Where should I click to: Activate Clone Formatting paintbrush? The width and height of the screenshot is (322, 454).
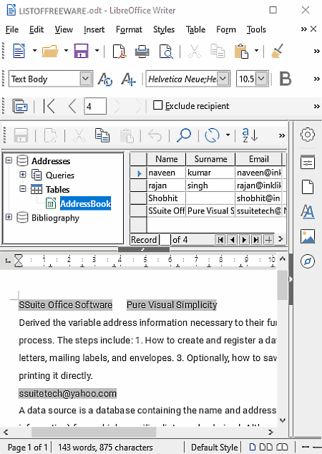pyautogui.click(x=277, y=51)
